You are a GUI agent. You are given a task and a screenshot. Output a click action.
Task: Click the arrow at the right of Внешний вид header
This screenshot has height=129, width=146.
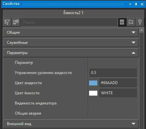click(x=134, y=124)
